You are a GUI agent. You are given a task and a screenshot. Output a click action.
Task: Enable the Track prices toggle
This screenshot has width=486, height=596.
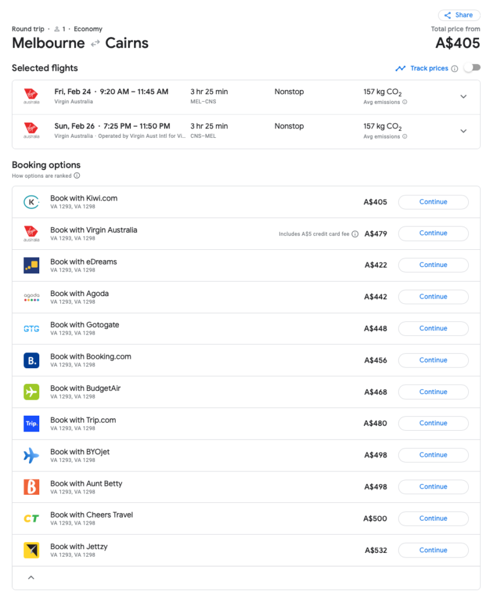tap(471, 68)
